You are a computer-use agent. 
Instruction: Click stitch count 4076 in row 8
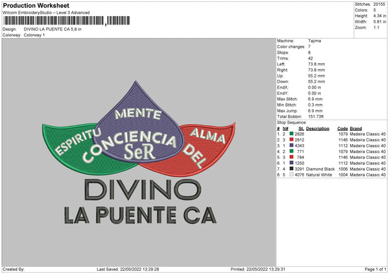[300, 175]
